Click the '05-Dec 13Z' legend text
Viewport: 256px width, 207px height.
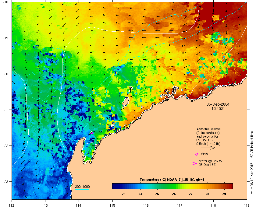205,140
